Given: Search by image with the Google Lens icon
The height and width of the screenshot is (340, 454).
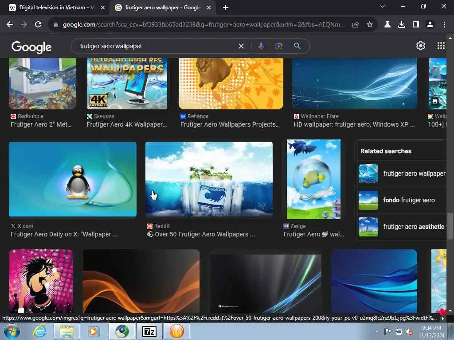Looking at the screenshot, I should [x=279, y=46].
